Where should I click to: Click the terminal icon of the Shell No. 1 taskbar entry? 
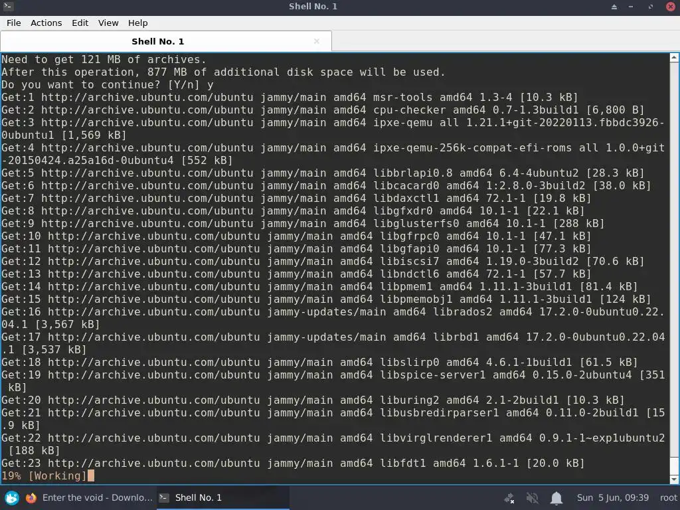164,497
